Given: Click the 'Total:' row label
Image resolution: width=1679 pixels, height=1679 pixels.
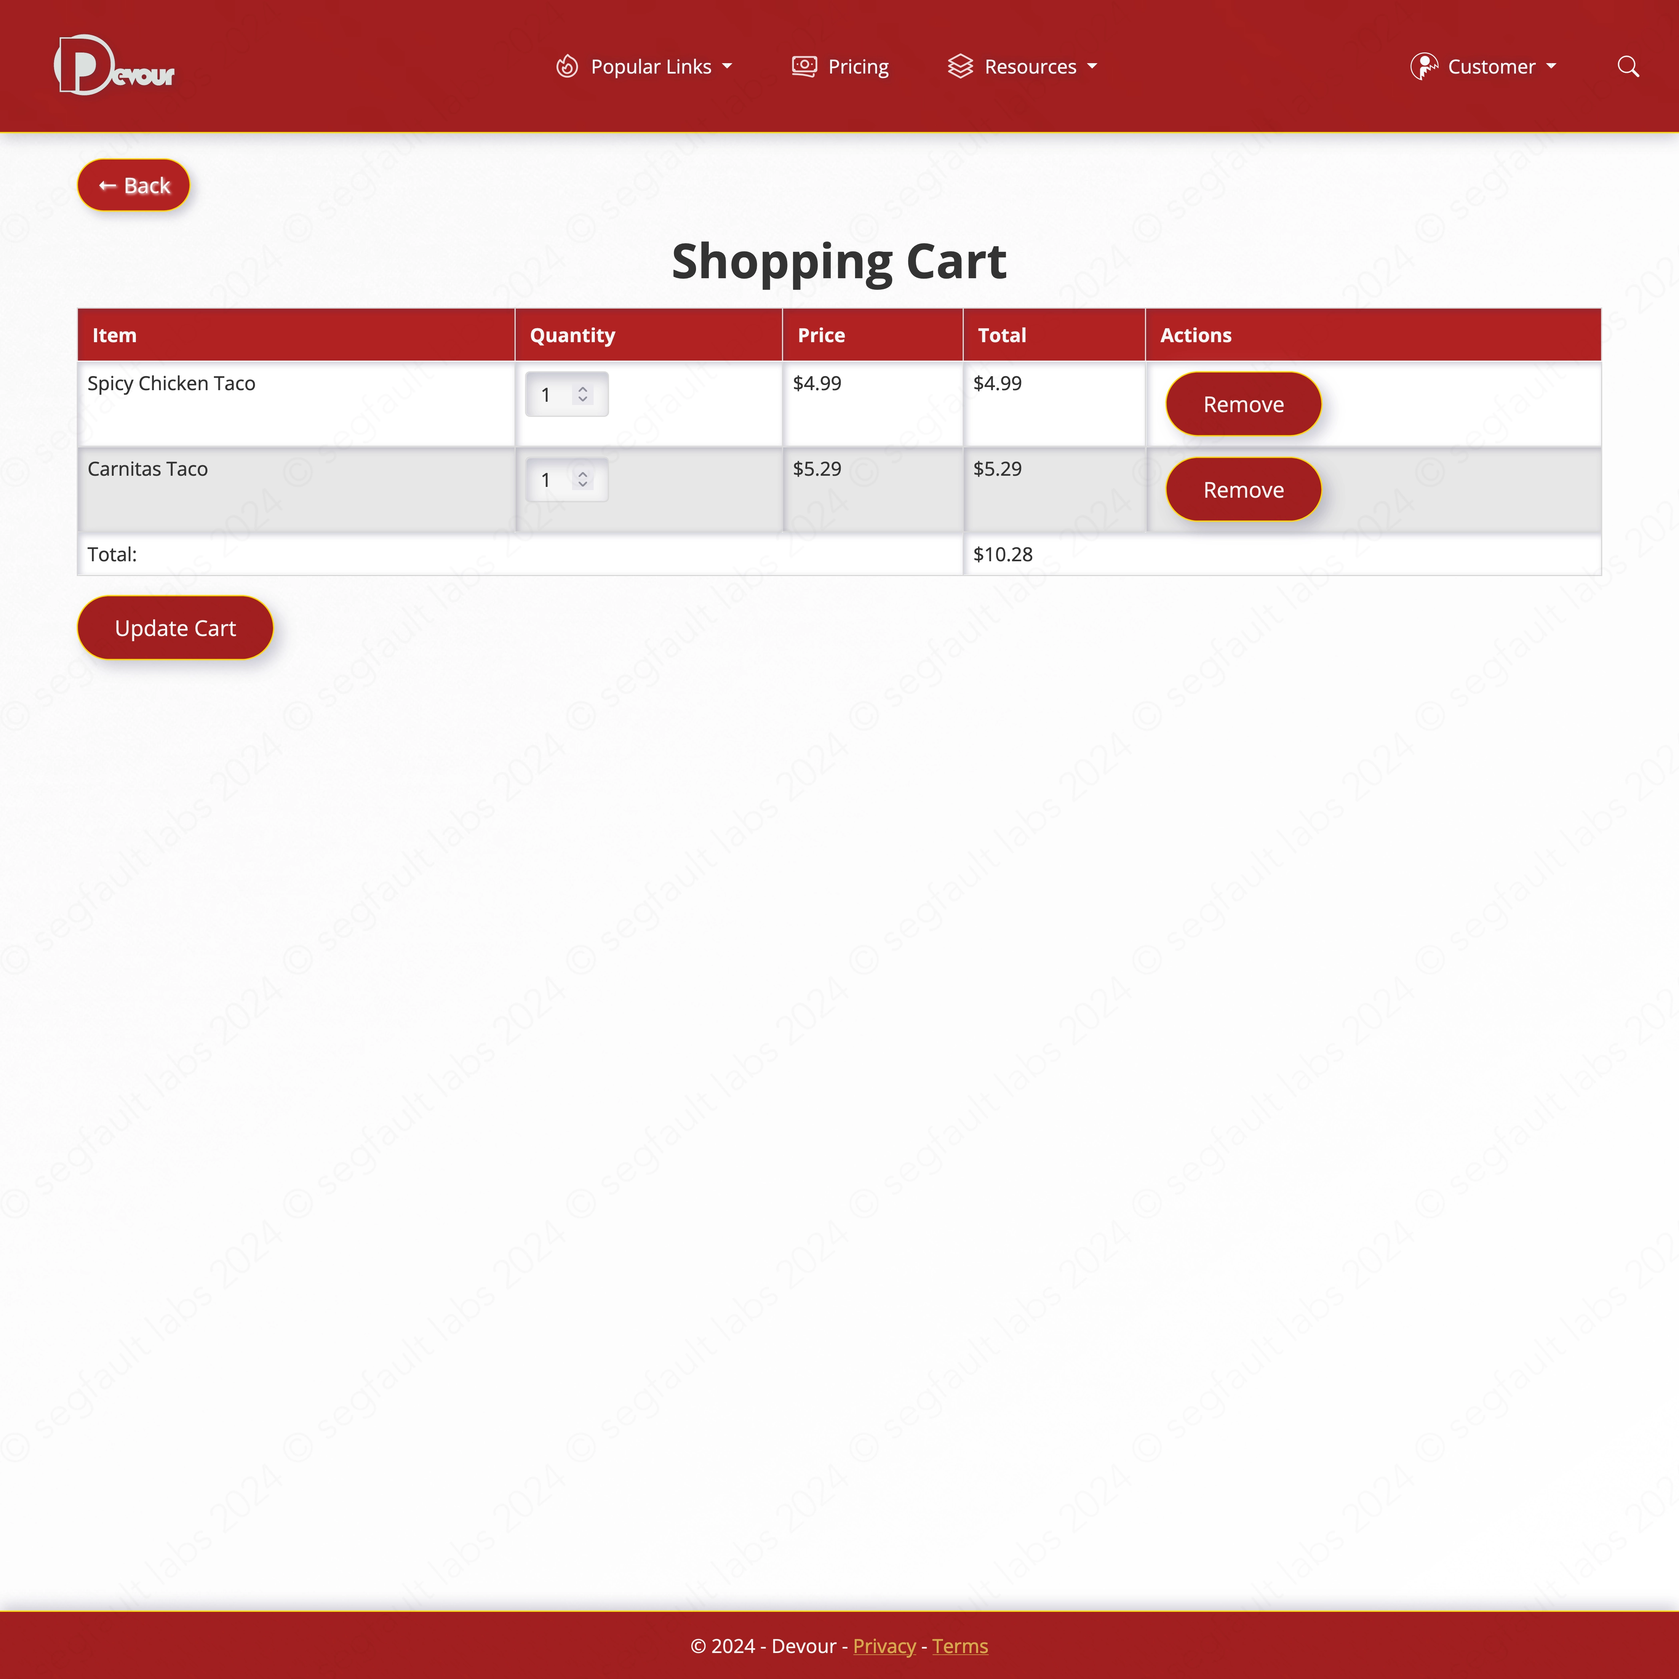Looking at the screenshot, I should click(x=112, y=554).
